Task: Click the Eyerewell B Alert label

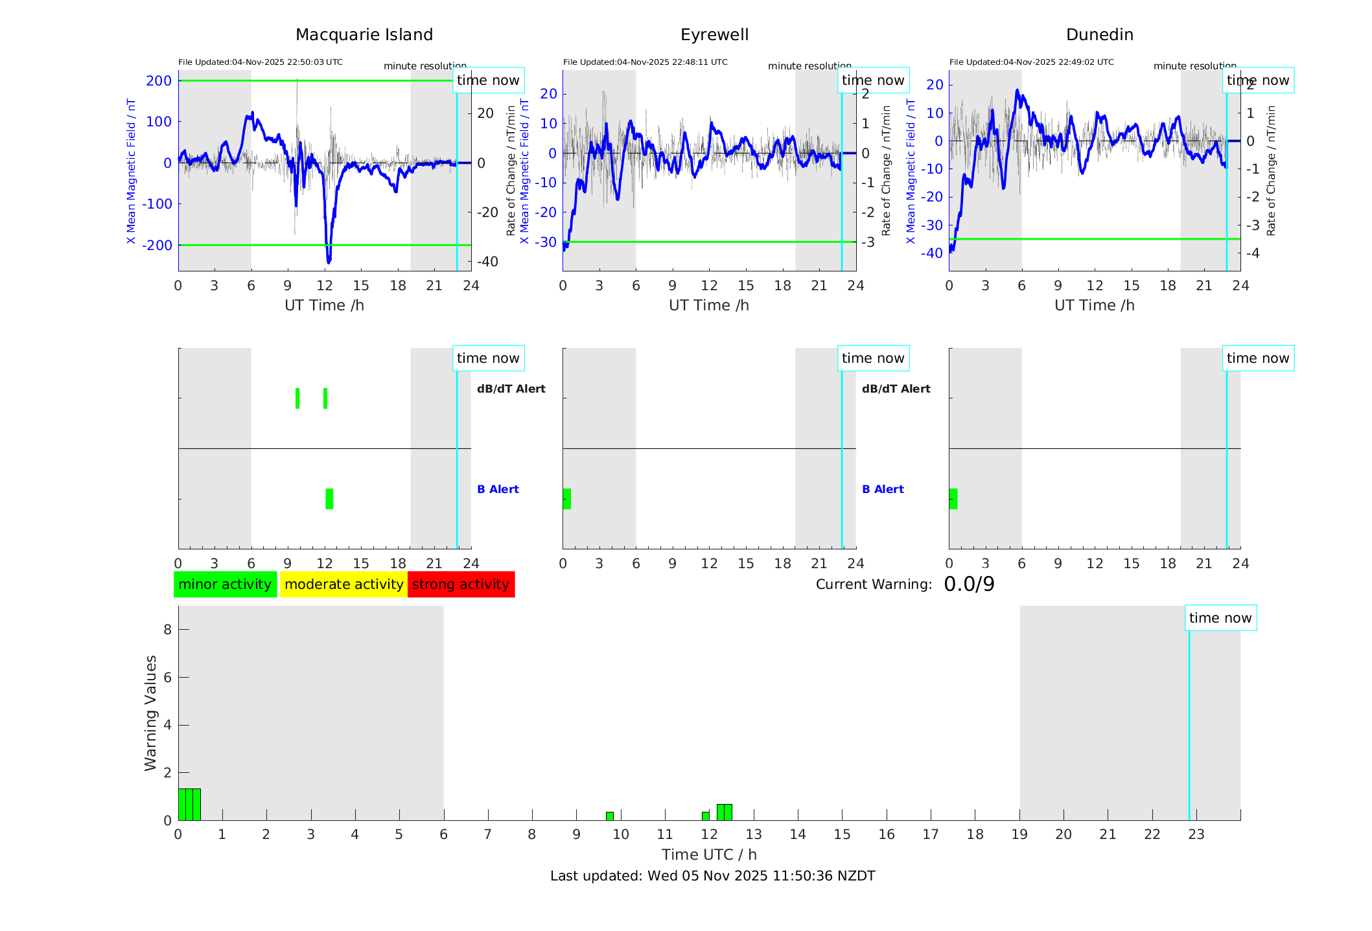Action: pos(883,489)
